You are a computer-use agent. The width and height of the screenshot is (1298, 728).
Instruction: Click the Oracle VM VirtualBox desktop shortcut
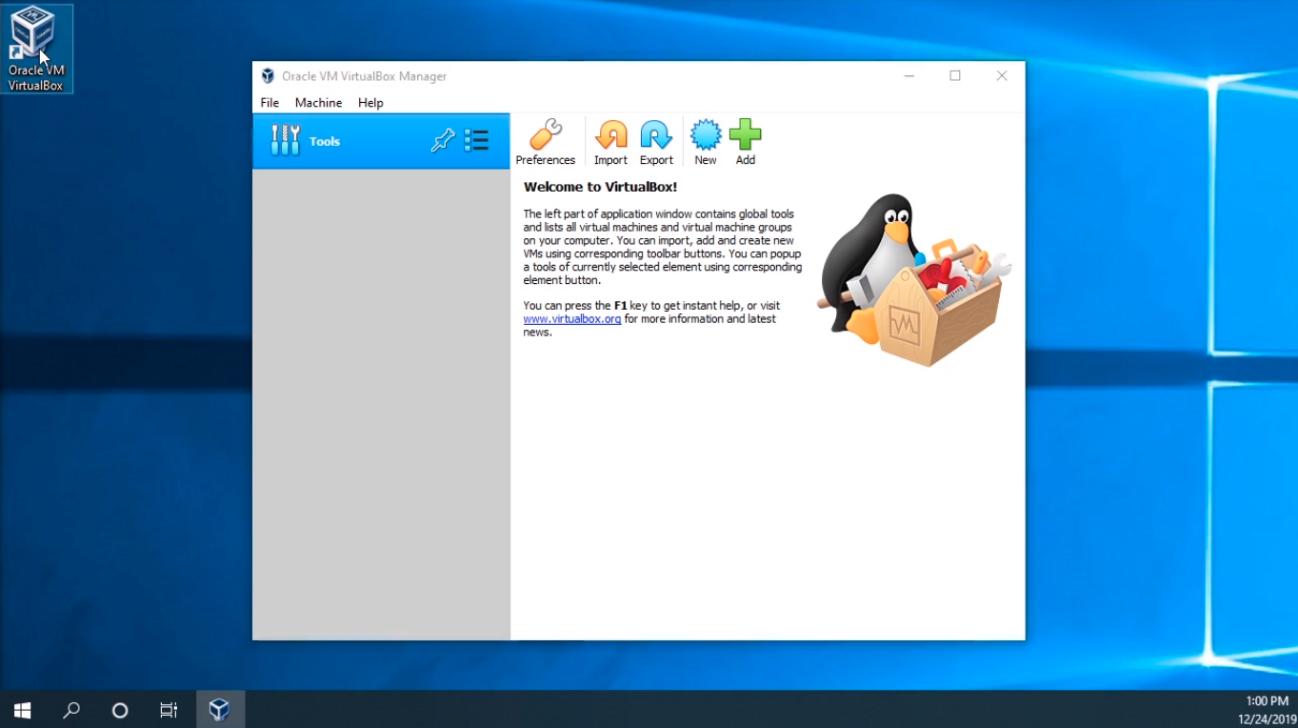tap(36, 48)
